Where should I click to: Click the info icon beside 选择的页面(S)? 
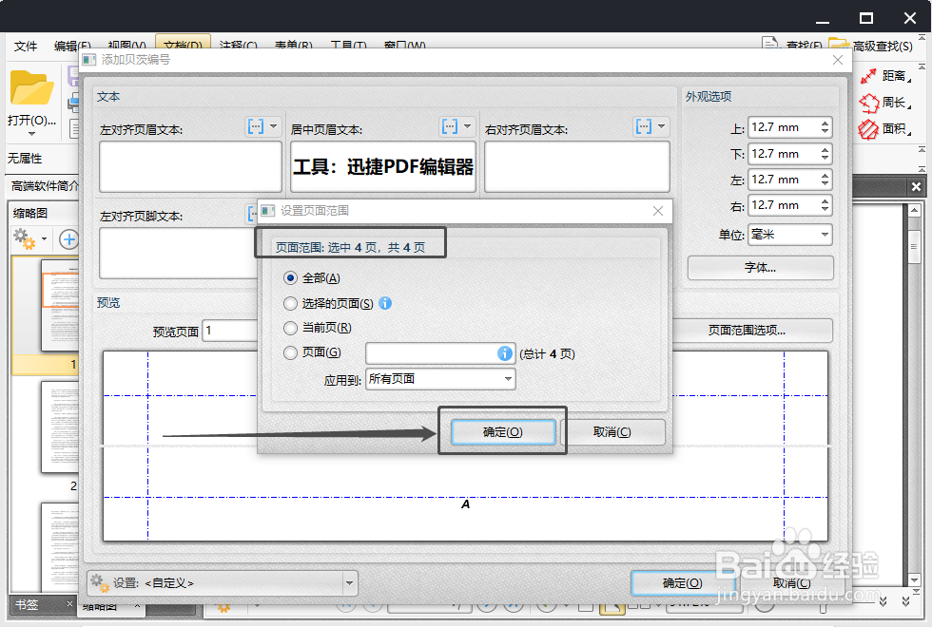pyautogui.click(x=385, y=303)
